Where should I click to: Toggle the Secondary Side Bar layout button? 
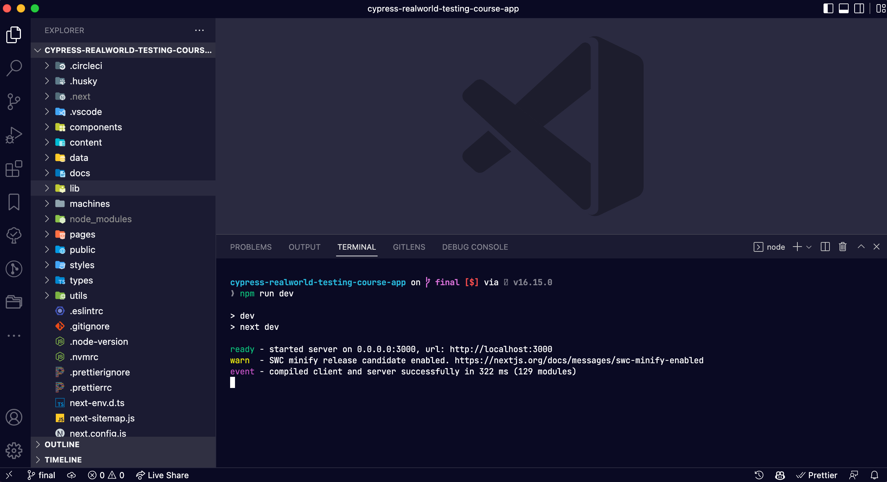click(x=859, y=8)
